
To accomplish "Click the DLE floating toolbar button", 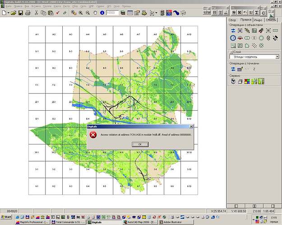I will pyautogui.click(x=251, y=13).
